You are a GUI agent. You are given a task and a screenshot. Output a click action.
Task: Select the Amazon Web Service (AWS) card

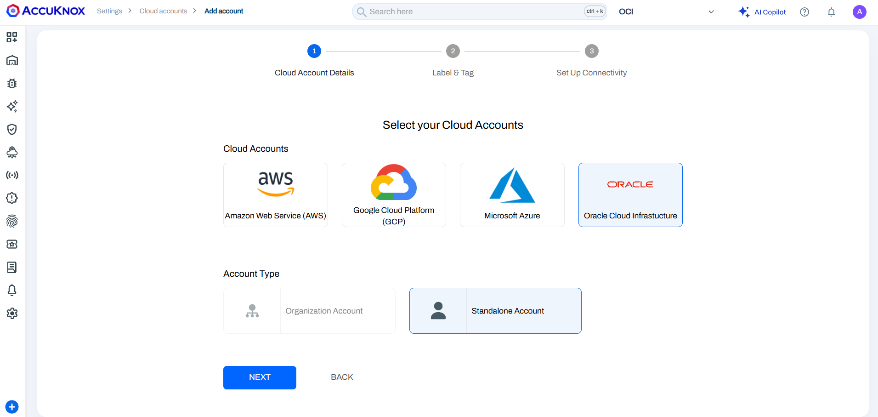pos(275,194)
